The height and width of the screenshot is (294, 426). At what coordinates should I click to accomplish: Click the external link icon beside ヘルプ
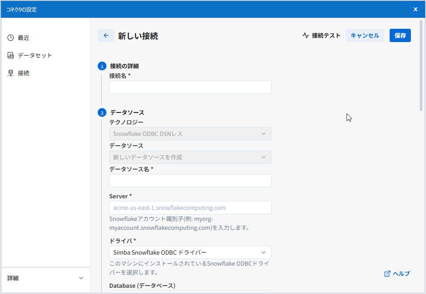click(x=387, y=274)
